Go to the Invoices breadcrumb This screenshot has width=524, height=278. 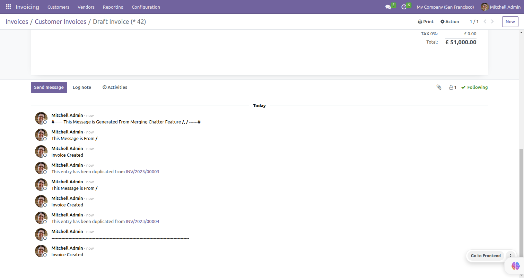click(17, 22)
